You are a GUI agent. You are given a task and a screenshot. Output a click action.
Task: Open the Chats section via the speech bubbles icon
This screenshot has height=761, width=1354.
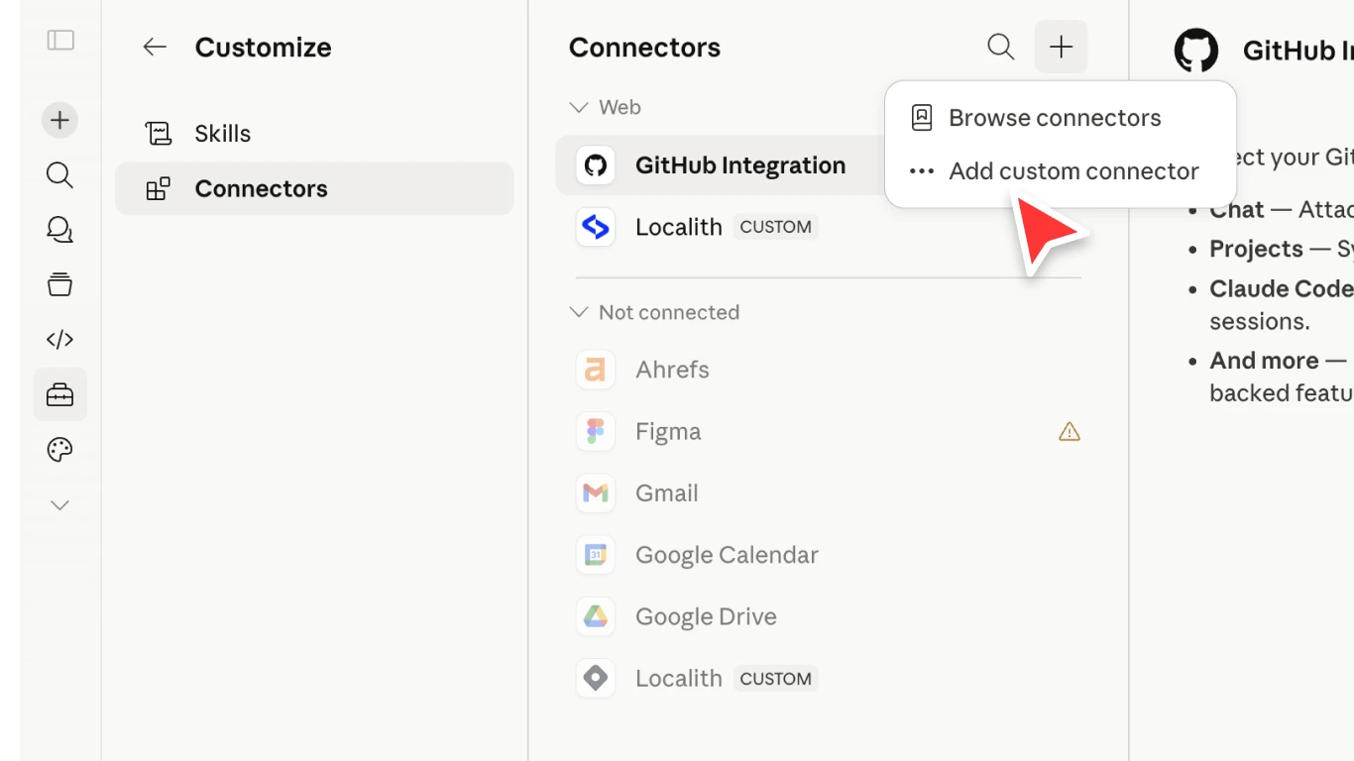(x=59, y=230)
